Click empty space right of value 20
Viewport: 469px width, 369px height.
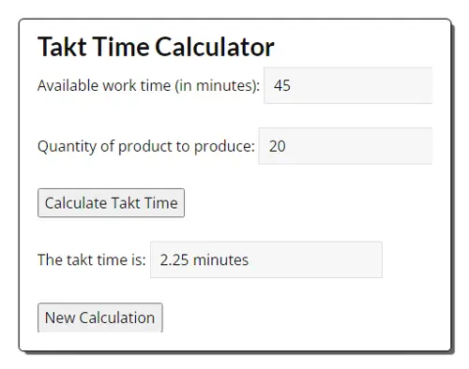(358, 146)
